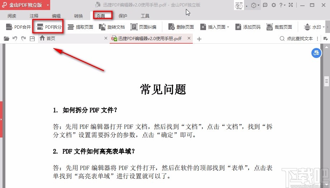
Task: Add a new tab with plus button
Action: click(199, 39)
